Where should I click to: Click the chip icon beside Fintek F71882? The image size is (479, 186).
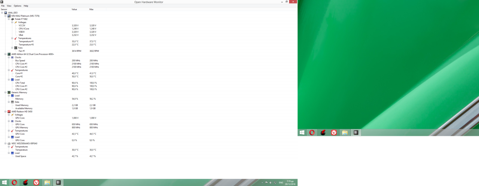[12, 19]
